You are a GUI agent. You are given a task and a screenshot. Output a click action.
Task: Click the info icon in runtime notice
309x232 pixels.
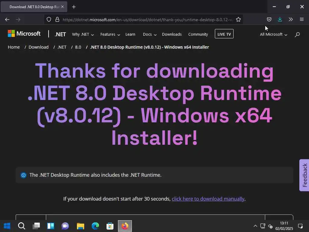[x=24, y=175]
